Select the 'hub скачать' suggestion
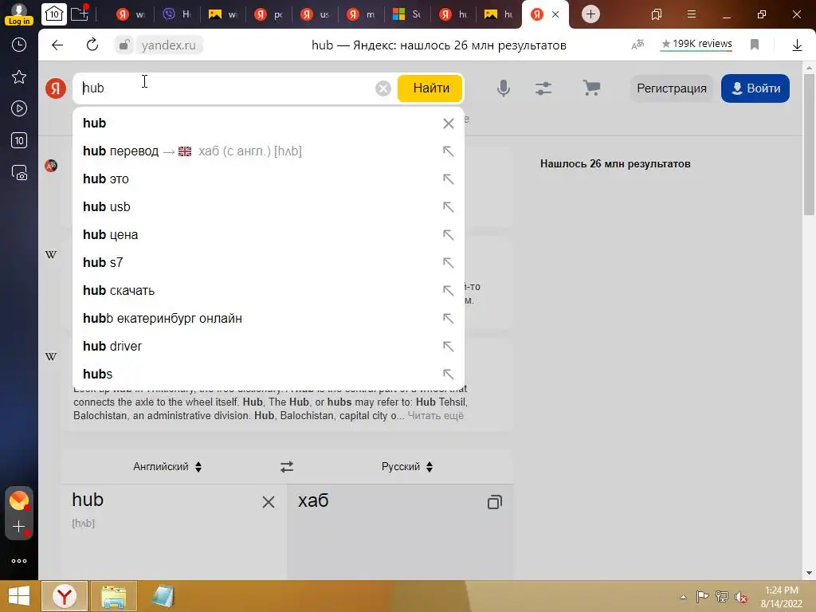Screen dimensions: 816x612 (268, 290)
